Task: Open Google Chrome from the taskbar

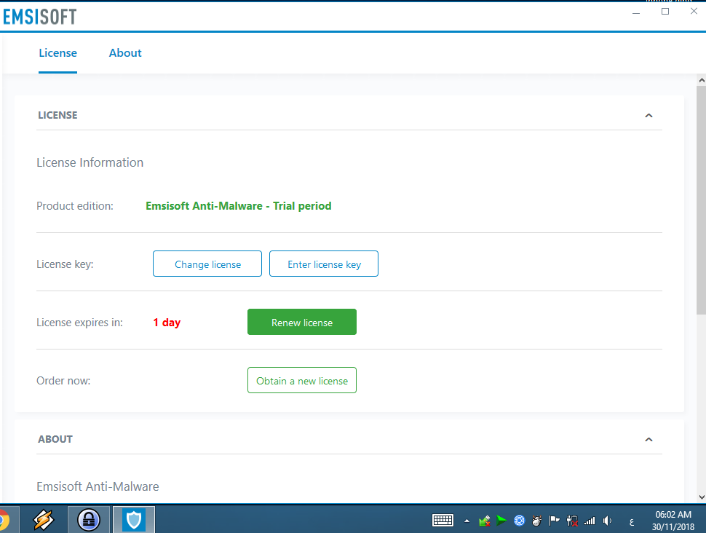Action: click(x=4, y=520)
